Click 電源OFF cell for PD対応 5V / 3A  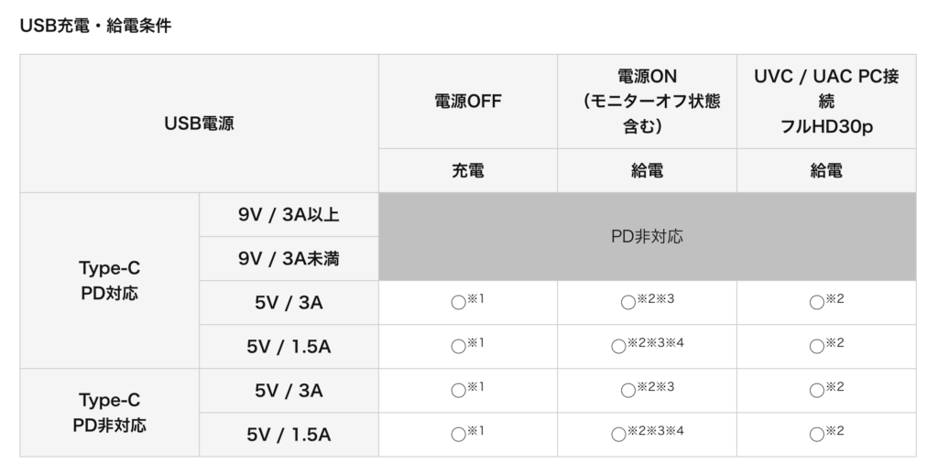467,303
